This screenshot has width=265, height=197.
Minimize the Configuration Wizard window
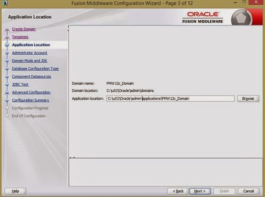(235, 3)
